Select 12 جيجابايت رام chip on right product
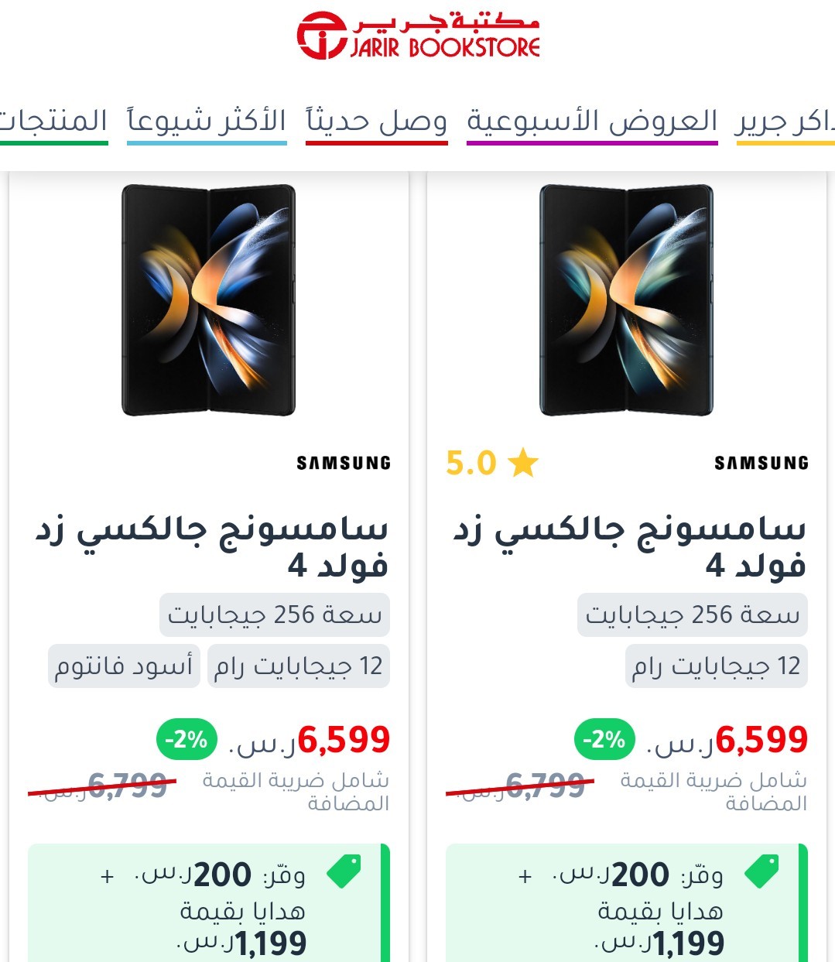Viewport: 835px width, 962px height. [x=716, y=666]
